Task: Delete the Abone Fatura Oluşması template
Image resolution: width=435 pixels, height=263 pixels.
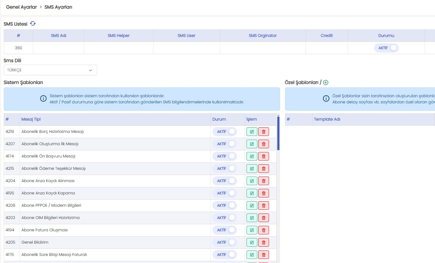Action: tap(263, 230)
